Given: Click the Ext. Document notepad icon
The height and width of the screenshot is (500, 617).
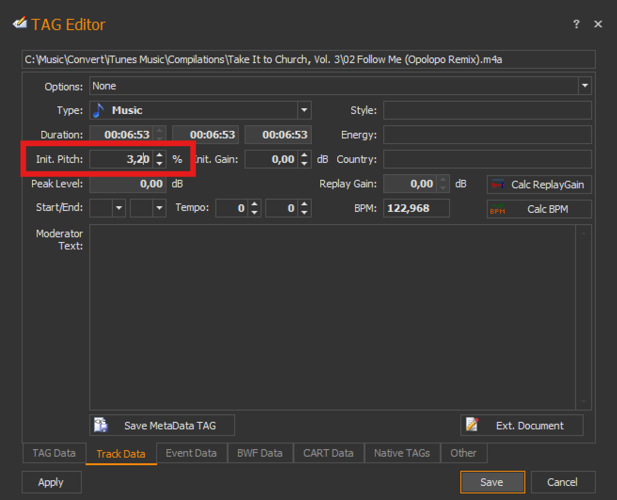Looking at the screenshot, I should point(472,425).
